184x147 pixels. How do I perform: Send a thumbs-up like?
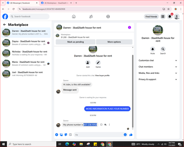pos(131,135)
